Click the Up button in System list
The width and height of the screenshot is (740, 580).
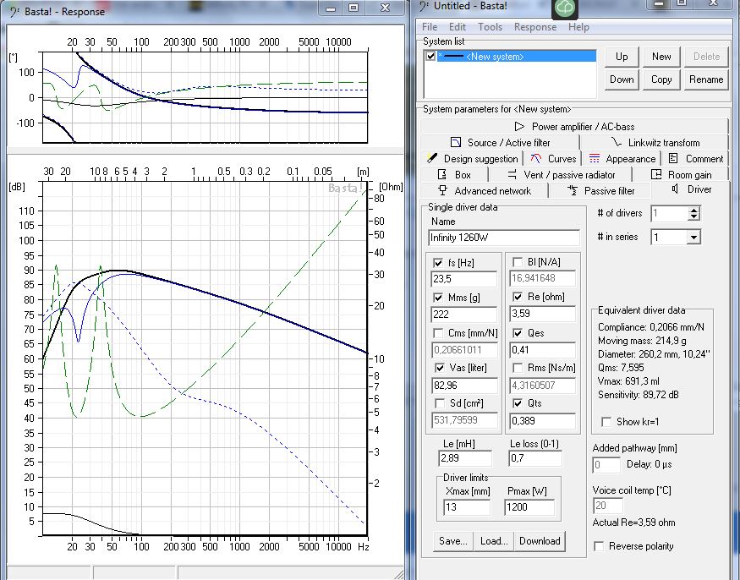coord(622,57)
